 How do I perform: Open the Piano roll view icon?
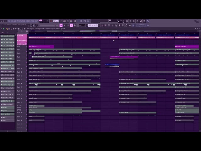(x=106, y=25)
